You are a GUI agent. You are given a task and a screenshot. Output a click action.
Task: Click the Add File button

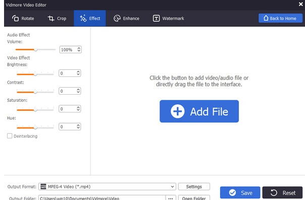[199, 111]
